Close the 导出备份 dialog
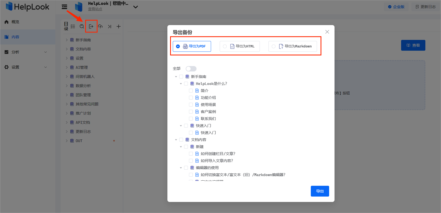The image size is (441, 213). [327, 32]
